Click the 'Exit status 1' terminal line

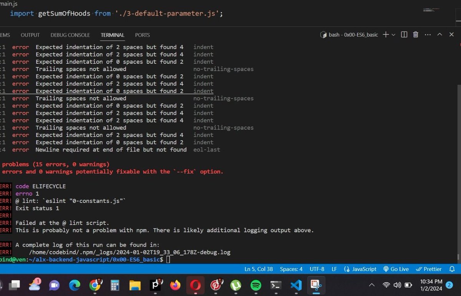pyautogui.click(x=37, y=208)
